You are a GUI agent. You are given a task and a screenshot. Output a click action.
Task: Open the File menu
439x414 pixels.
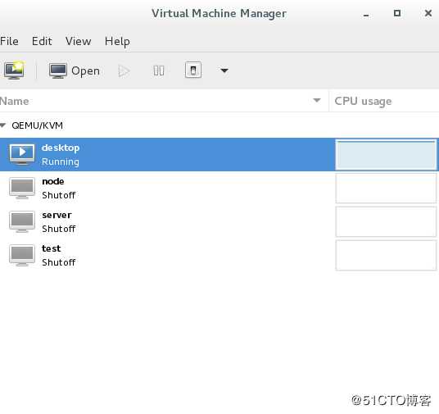click(9, 41)
